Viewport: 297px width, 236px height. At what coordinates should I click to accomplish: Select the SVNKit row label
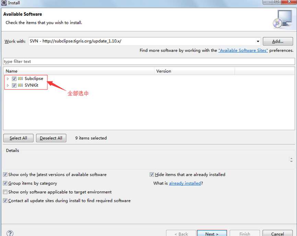coord(32,85)
